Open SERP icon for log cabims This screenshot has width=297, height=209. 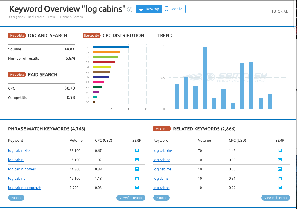(x=280, y=169)
